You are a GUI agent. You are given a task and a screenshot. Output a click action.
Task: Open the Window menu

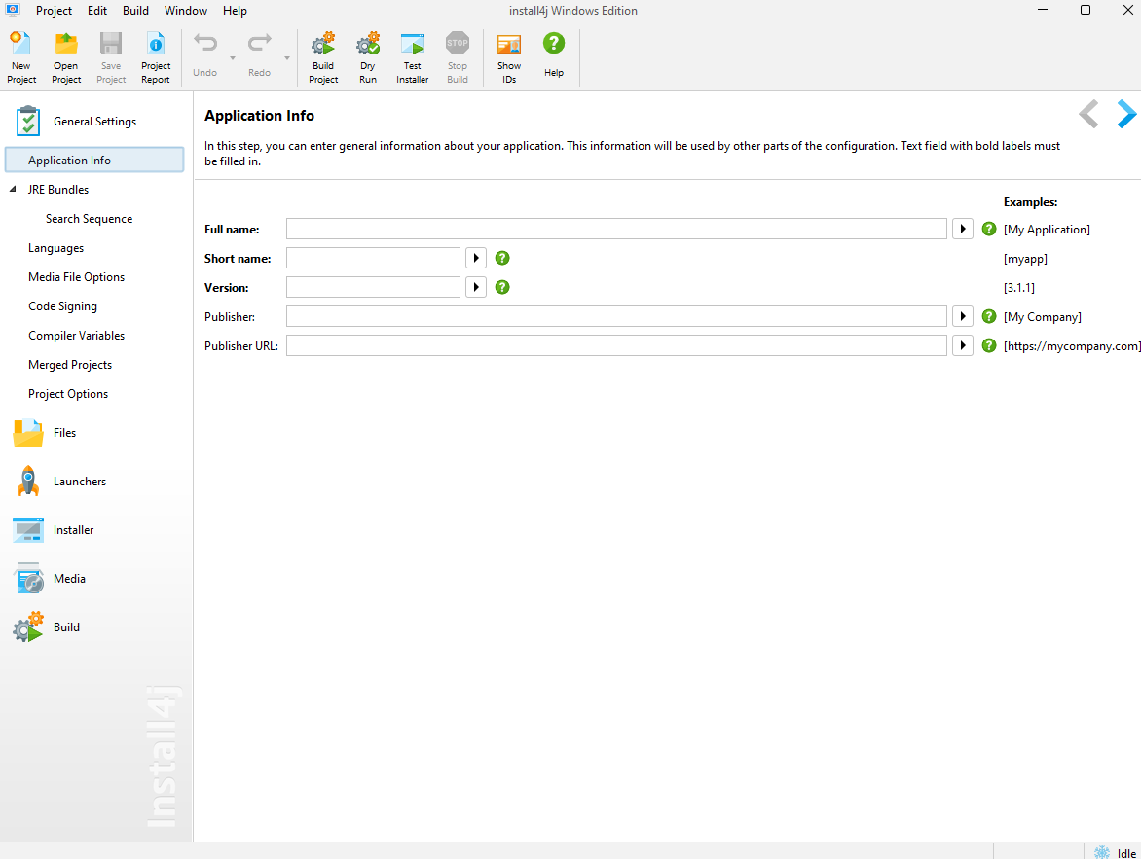(186, 10)
